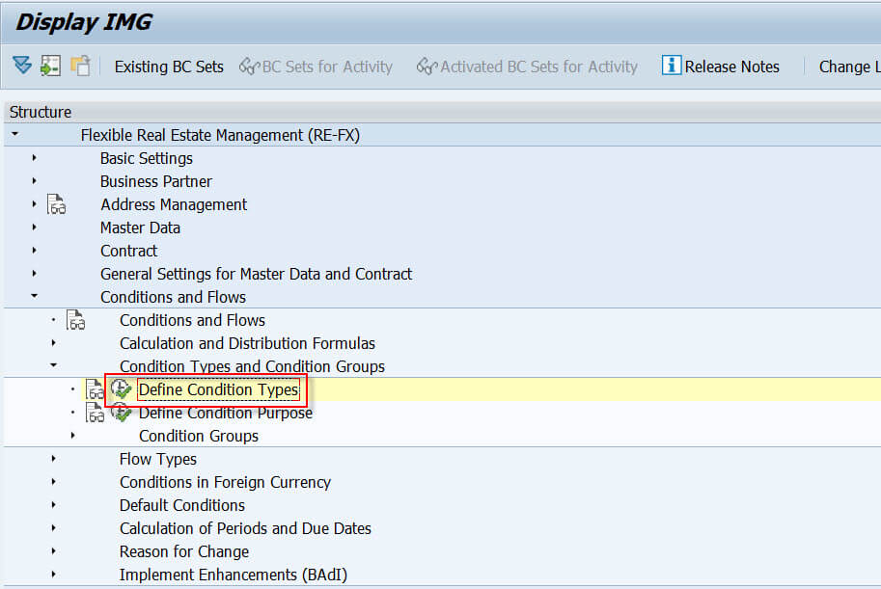This screenshot has width=881, height=589.
Task: Expand General Settings for Master Data and Contract
Action: [x=35, y=274]
